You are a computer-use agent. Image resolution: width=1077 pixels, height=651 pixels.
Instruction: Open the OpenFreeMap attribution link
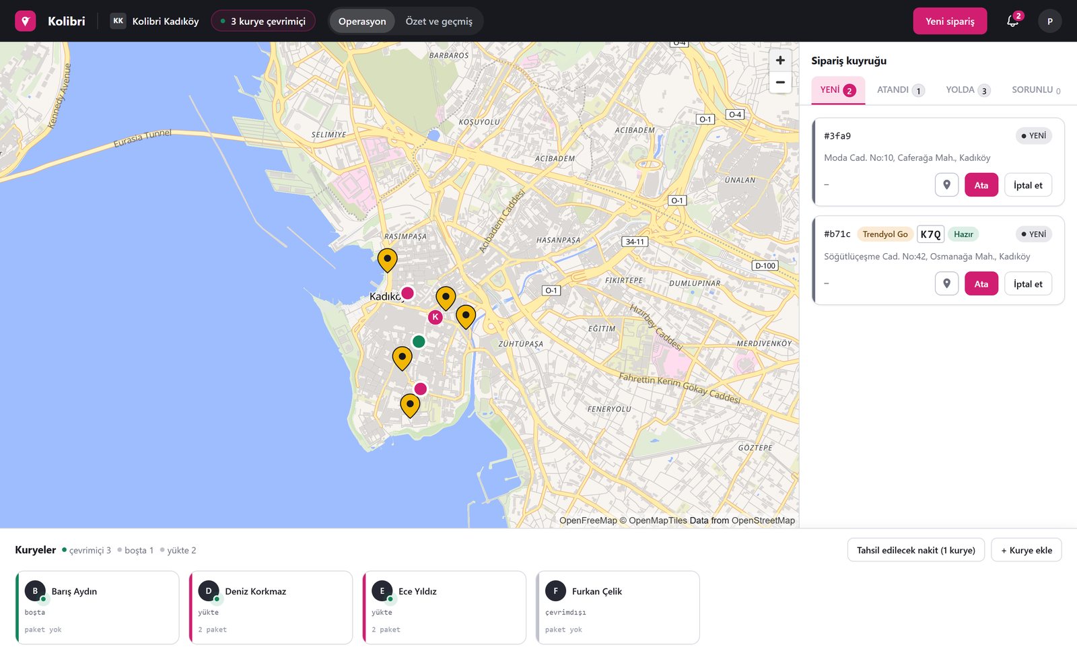[x=588, y=520]
